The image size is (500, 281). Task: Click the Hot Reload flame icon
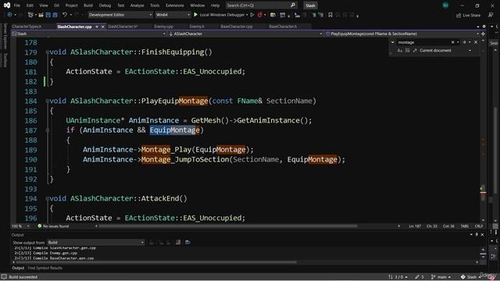(x=260, y=15)
